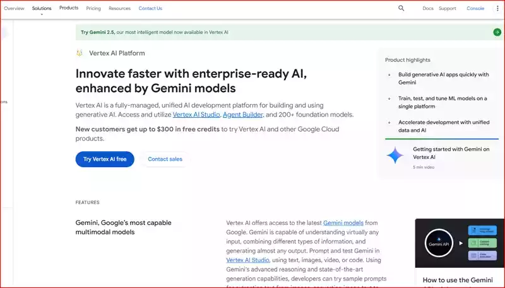Open the Console link

click(475, 8)
